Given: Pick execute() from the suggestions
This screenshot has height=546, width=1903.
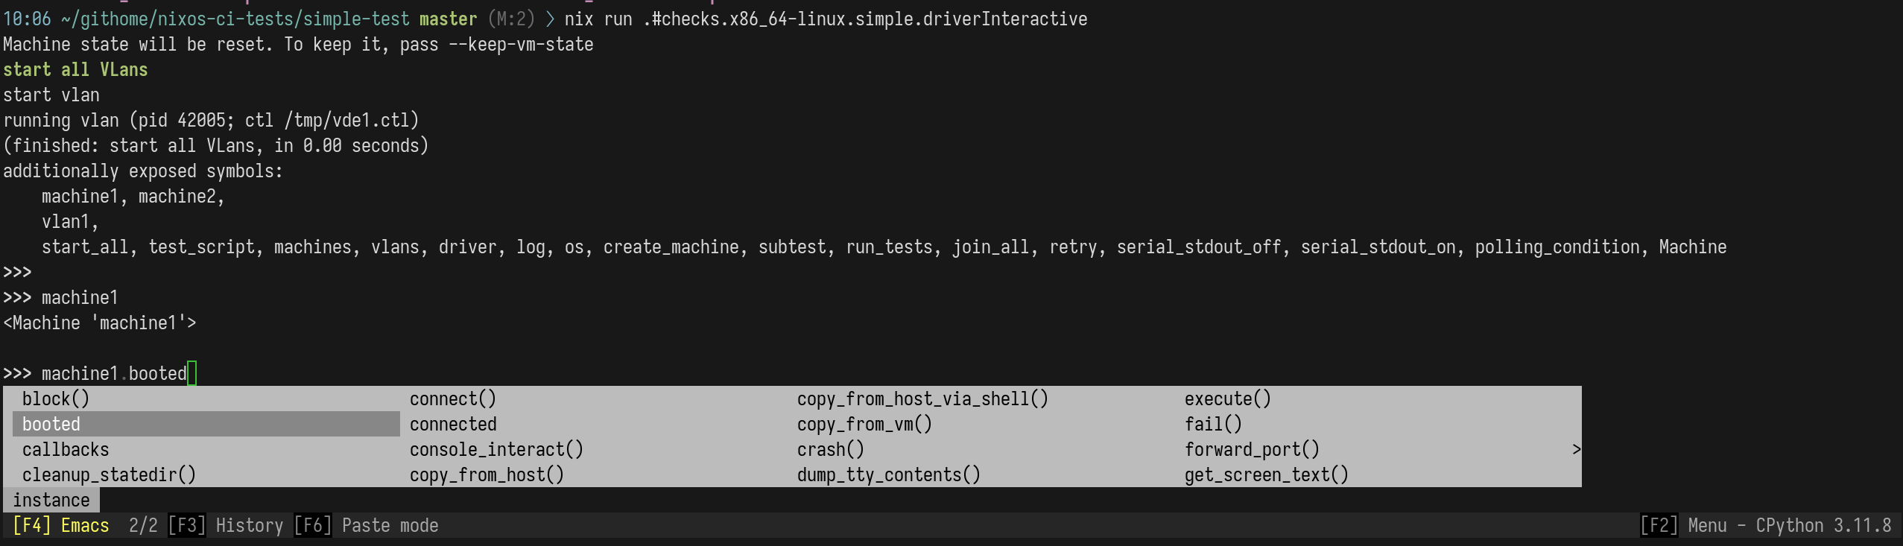Looking at the screenshot, I should tap(1227, 399).
